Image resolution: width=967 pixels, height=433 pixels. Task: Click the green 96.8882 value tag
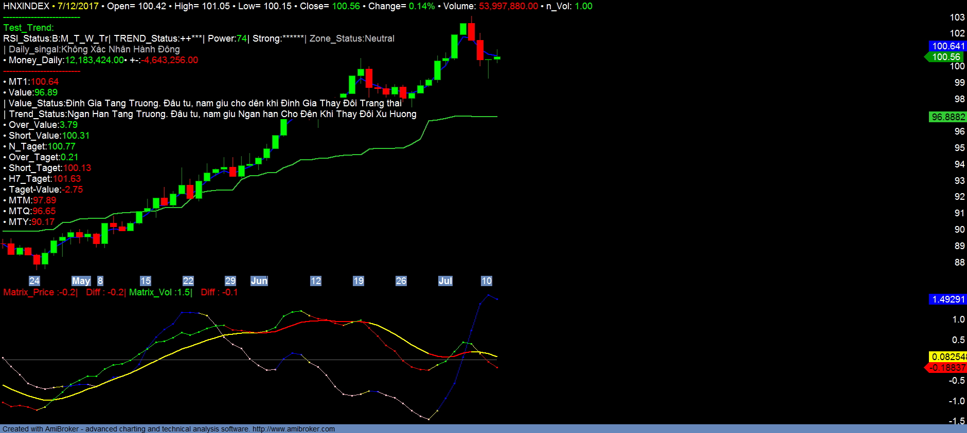(x=948, y=117)
